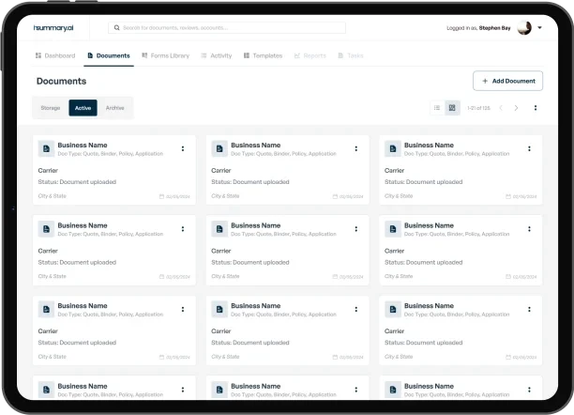Click City & State on third row's right card
The height and width of the screenshot is (415, 574).
pos(399,357)
